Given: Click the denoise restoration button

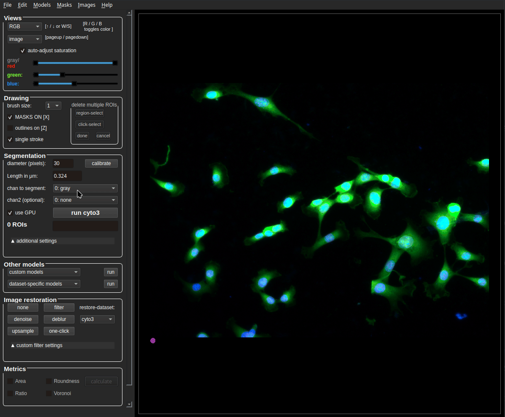Looking at the screenshot, I should coord(23,319).
